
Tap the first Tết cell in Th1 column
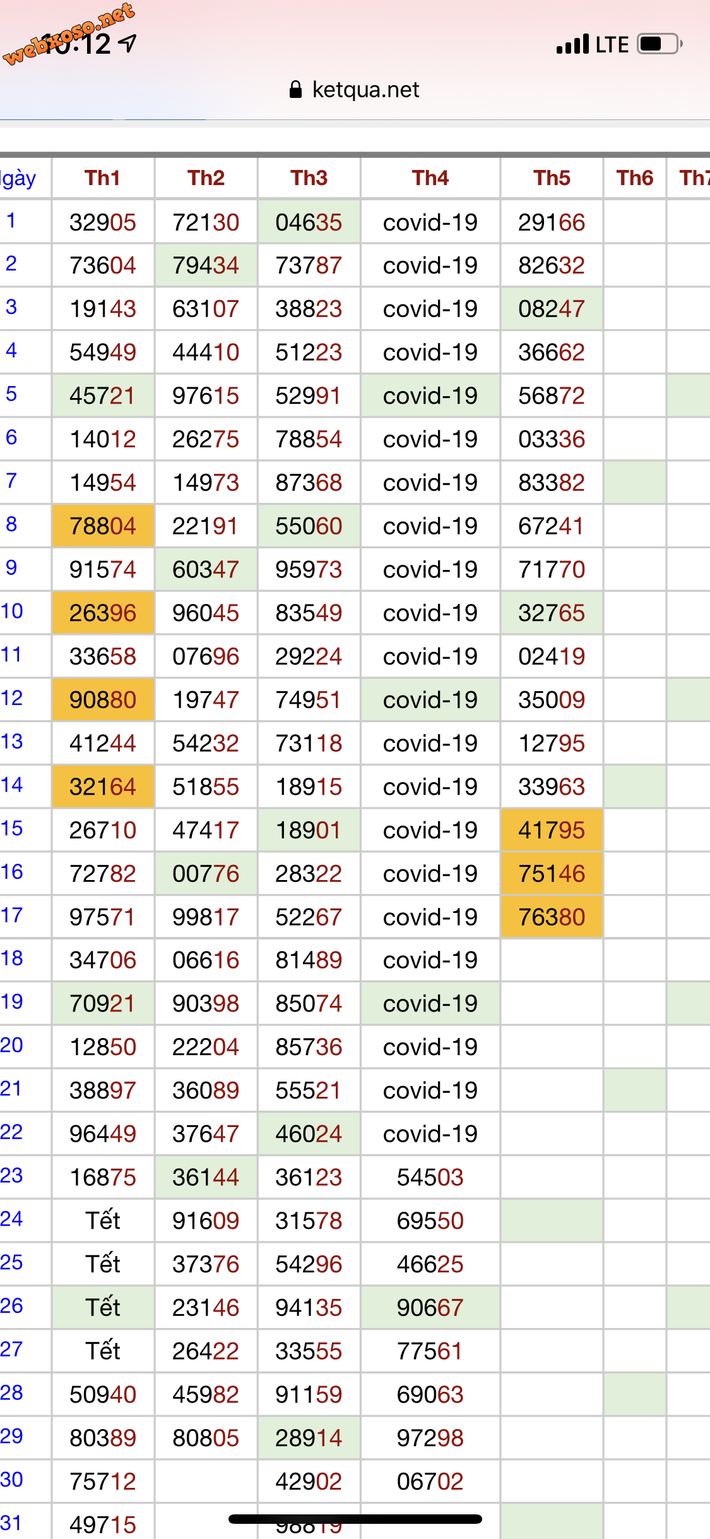103,1221
